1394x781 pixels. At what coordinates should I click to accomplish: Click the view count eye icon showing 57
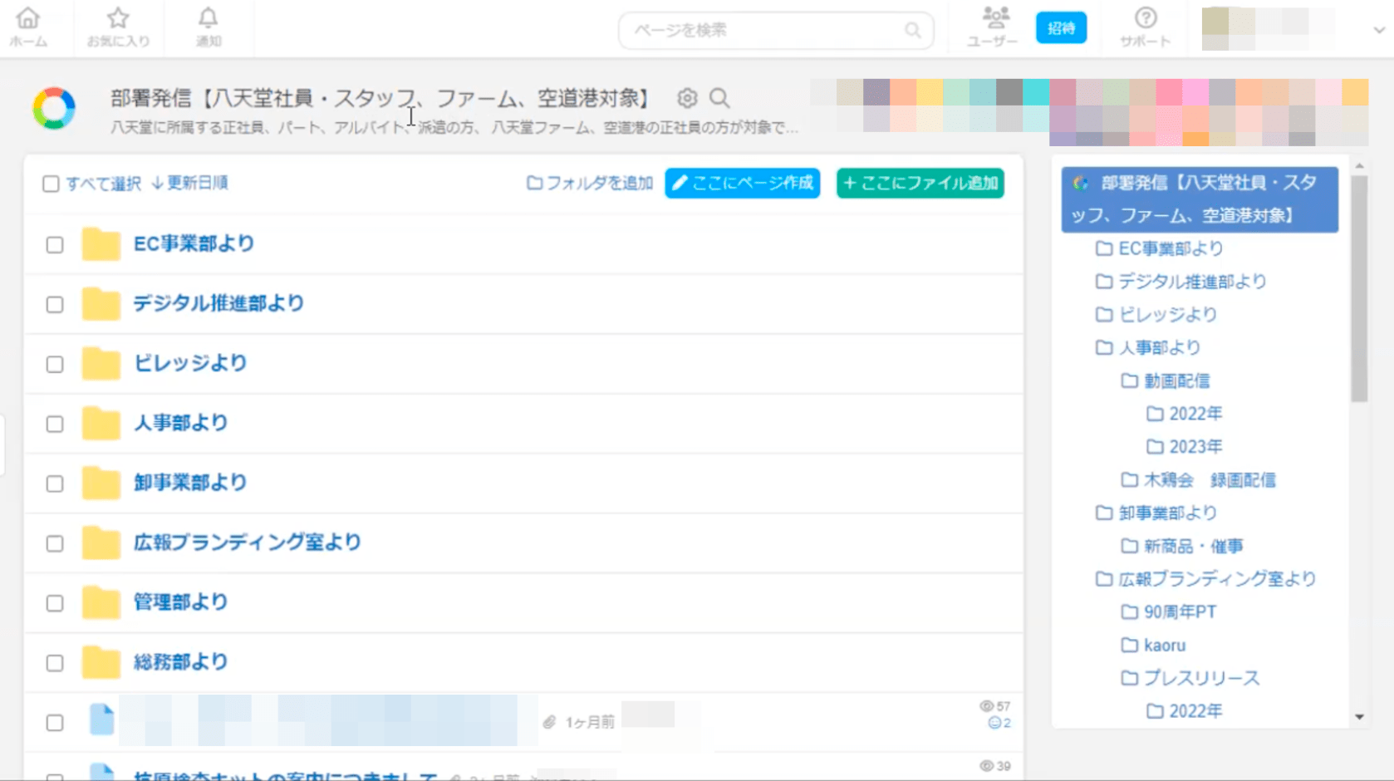tap(986, 706)
